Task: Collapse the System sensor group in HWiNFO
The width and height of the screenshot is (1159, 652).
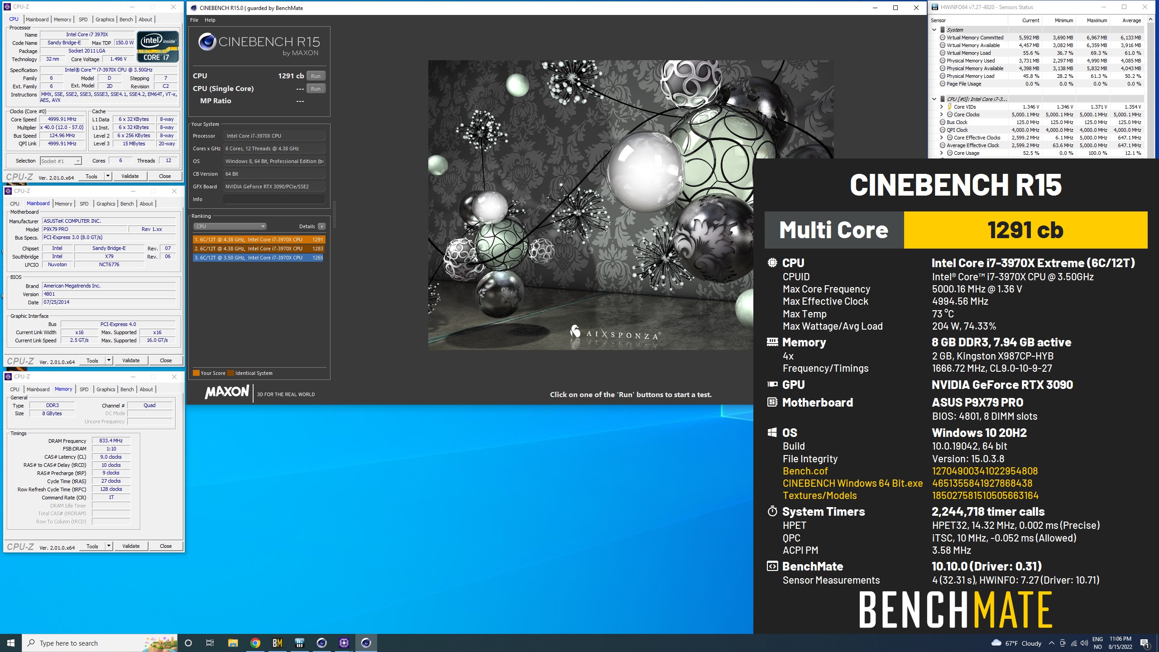Action: pyautogui.click(x=934, y=30)
